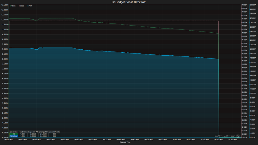The image size is (258, 145).
Task: Click the 'Total Time' column header
Action: pos(23,132)
